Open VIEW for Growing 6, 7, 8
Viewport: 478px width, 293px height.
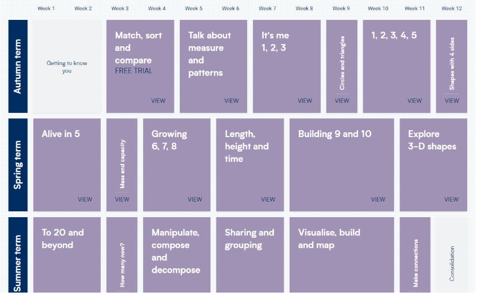[195, 199]
